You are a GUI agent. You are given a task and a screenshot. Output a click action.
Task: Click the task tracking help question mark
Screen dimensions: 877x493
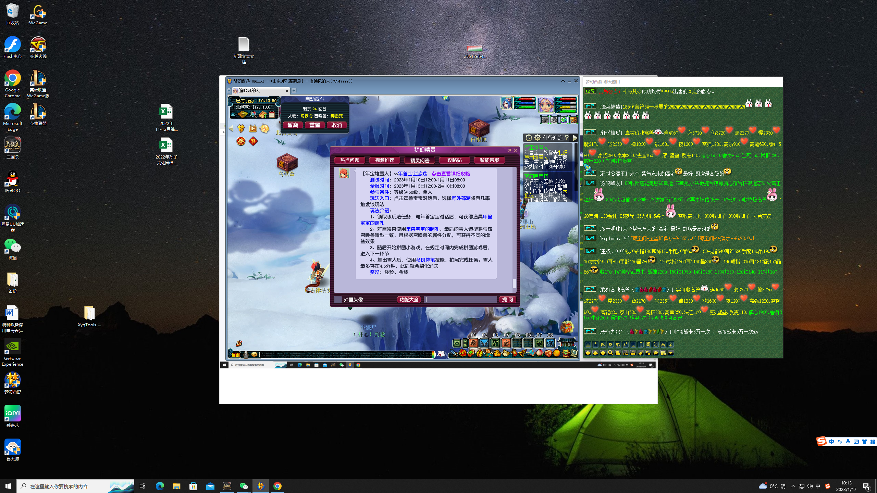567,138
